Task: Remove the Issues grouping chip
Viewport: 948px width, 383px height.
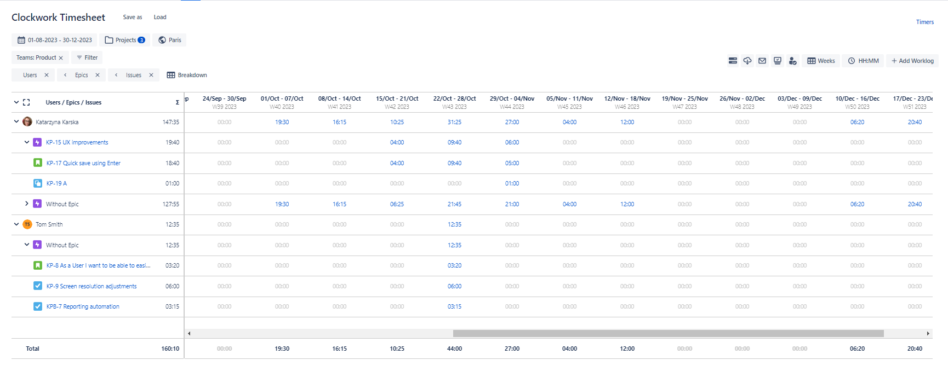Action: click(151, 75)
